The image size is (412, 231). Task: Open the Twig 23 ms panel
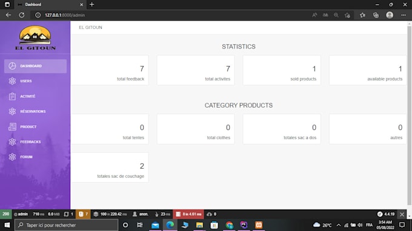[162, 214]
